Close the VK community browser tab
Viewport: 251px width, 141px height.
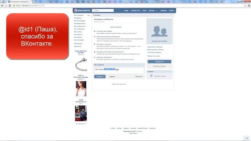pos(30,2)
